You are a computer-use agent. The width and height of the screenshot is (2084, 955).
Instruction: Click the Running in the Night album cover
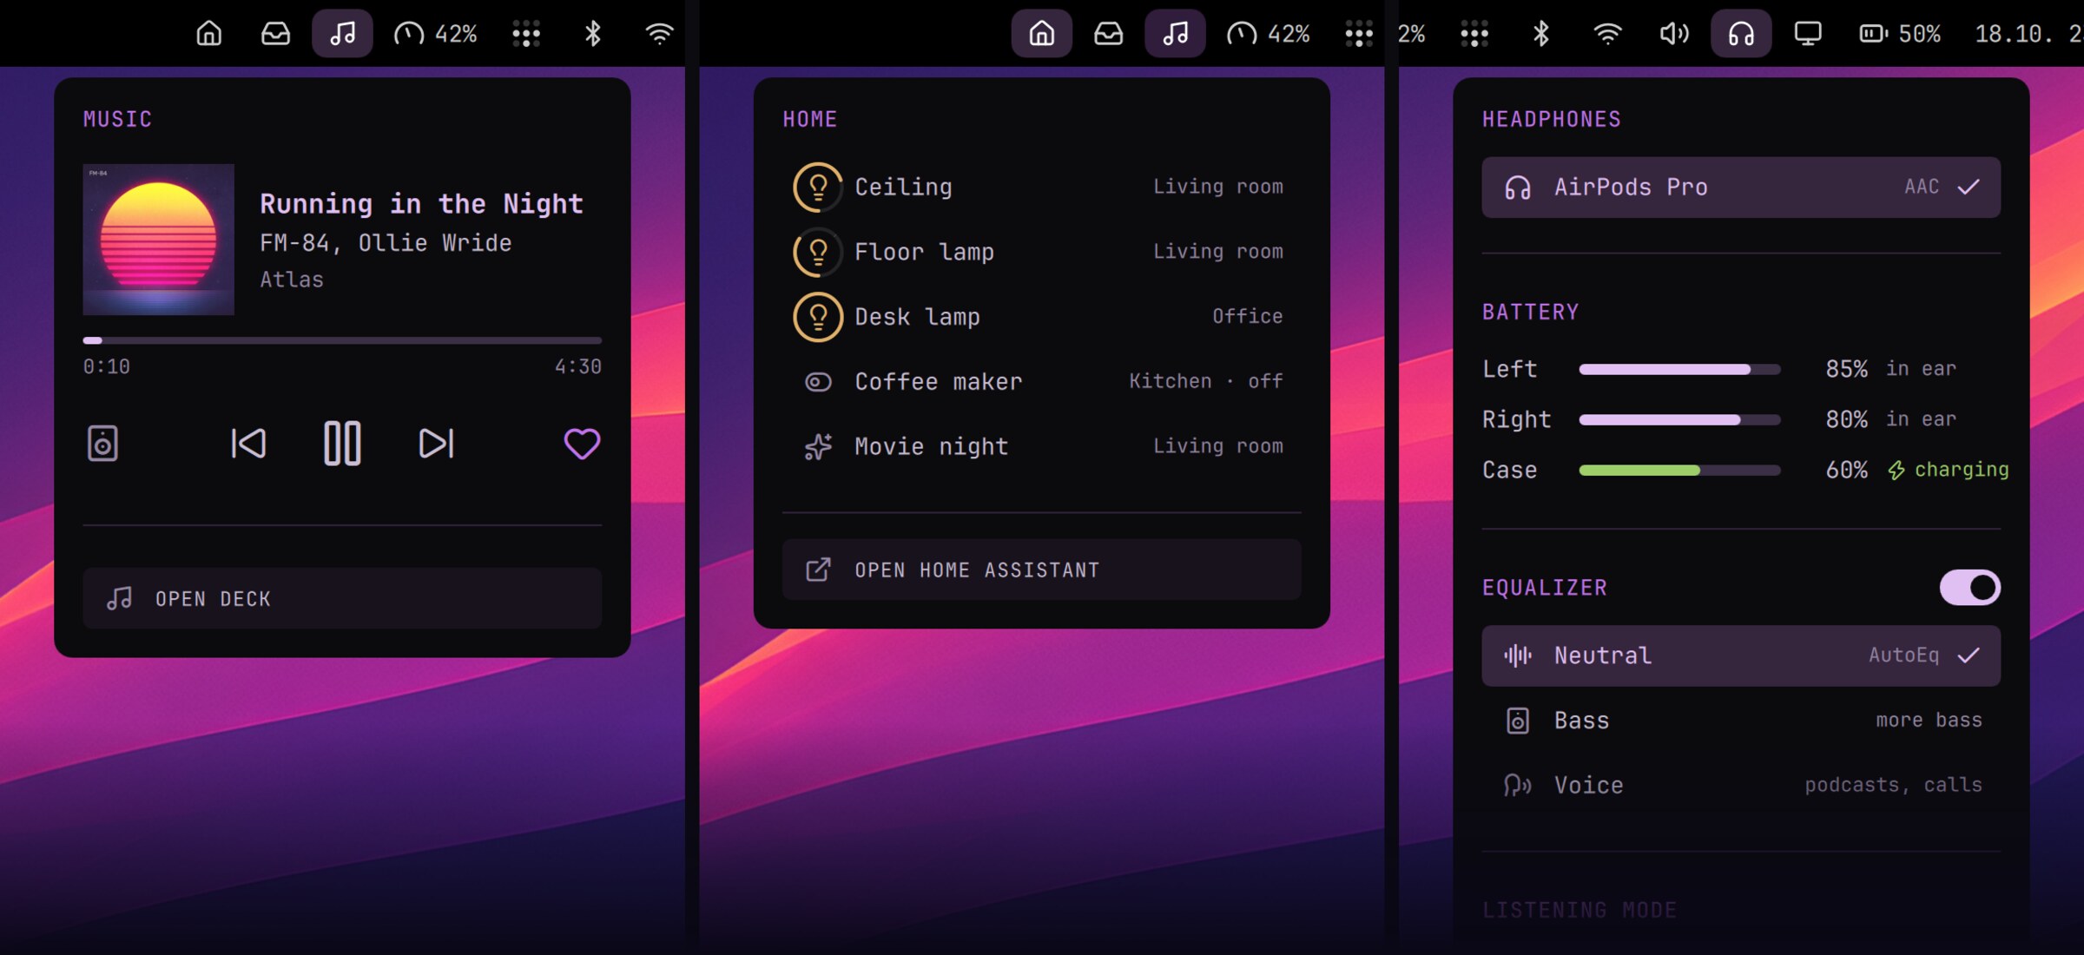(158, 240)
